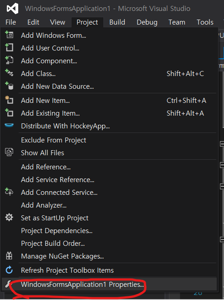Open the Build menu
224x300 pixels.
[117, 22]
